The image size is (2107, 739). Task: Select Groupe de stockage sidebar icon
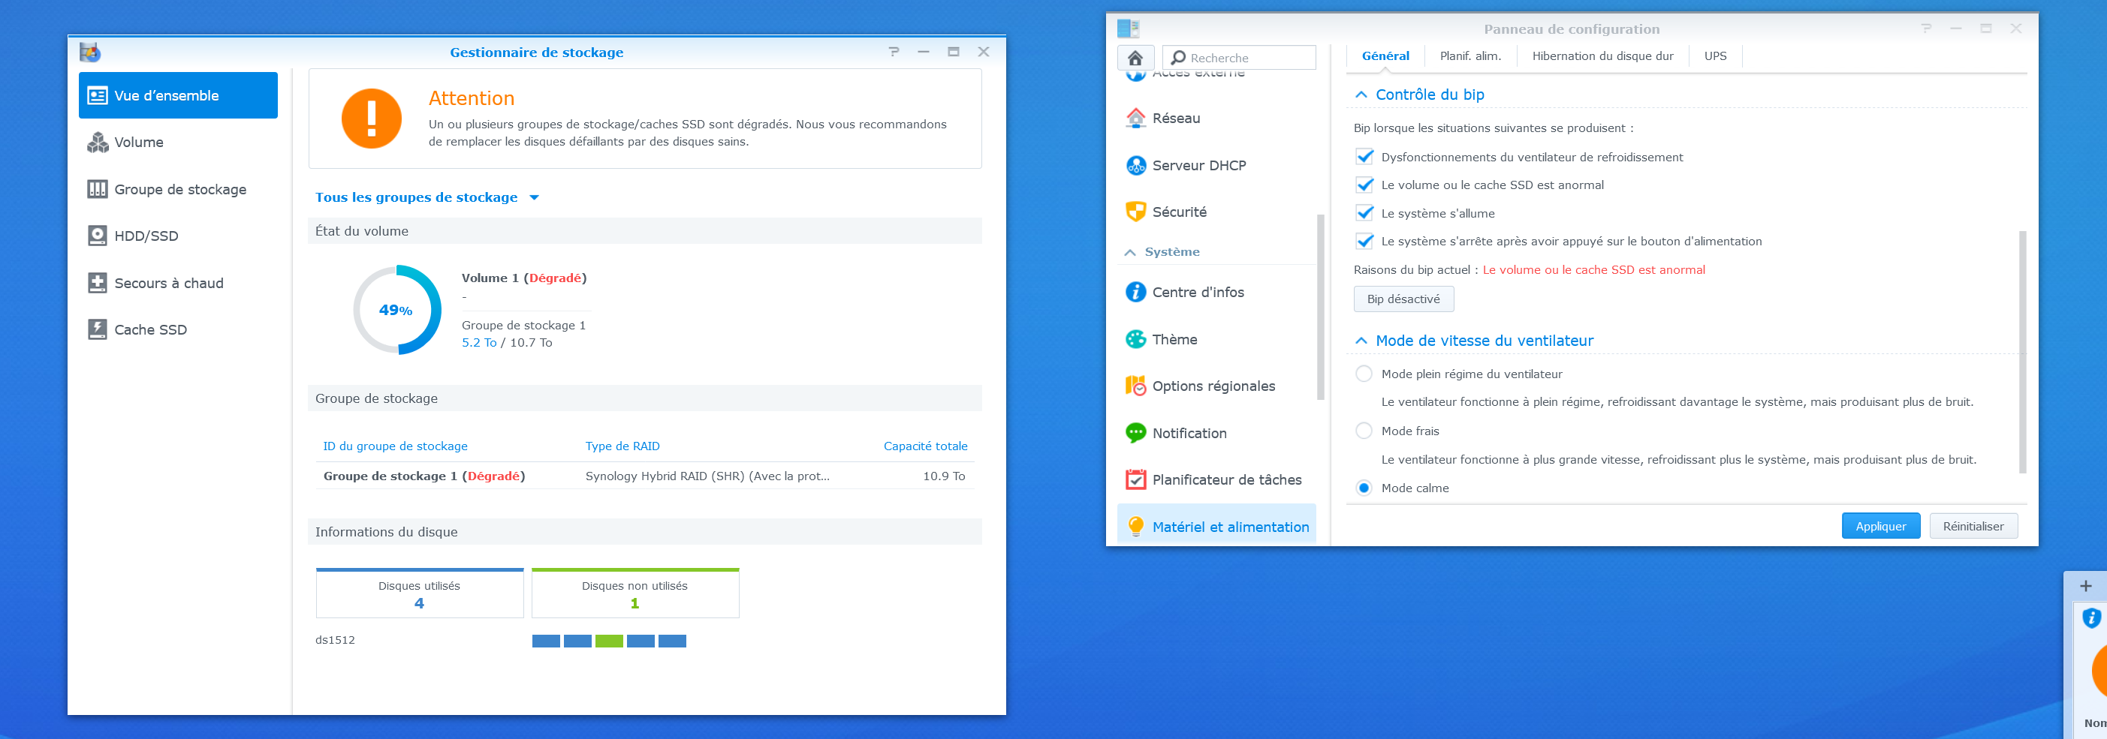click(x=98, y=190)
